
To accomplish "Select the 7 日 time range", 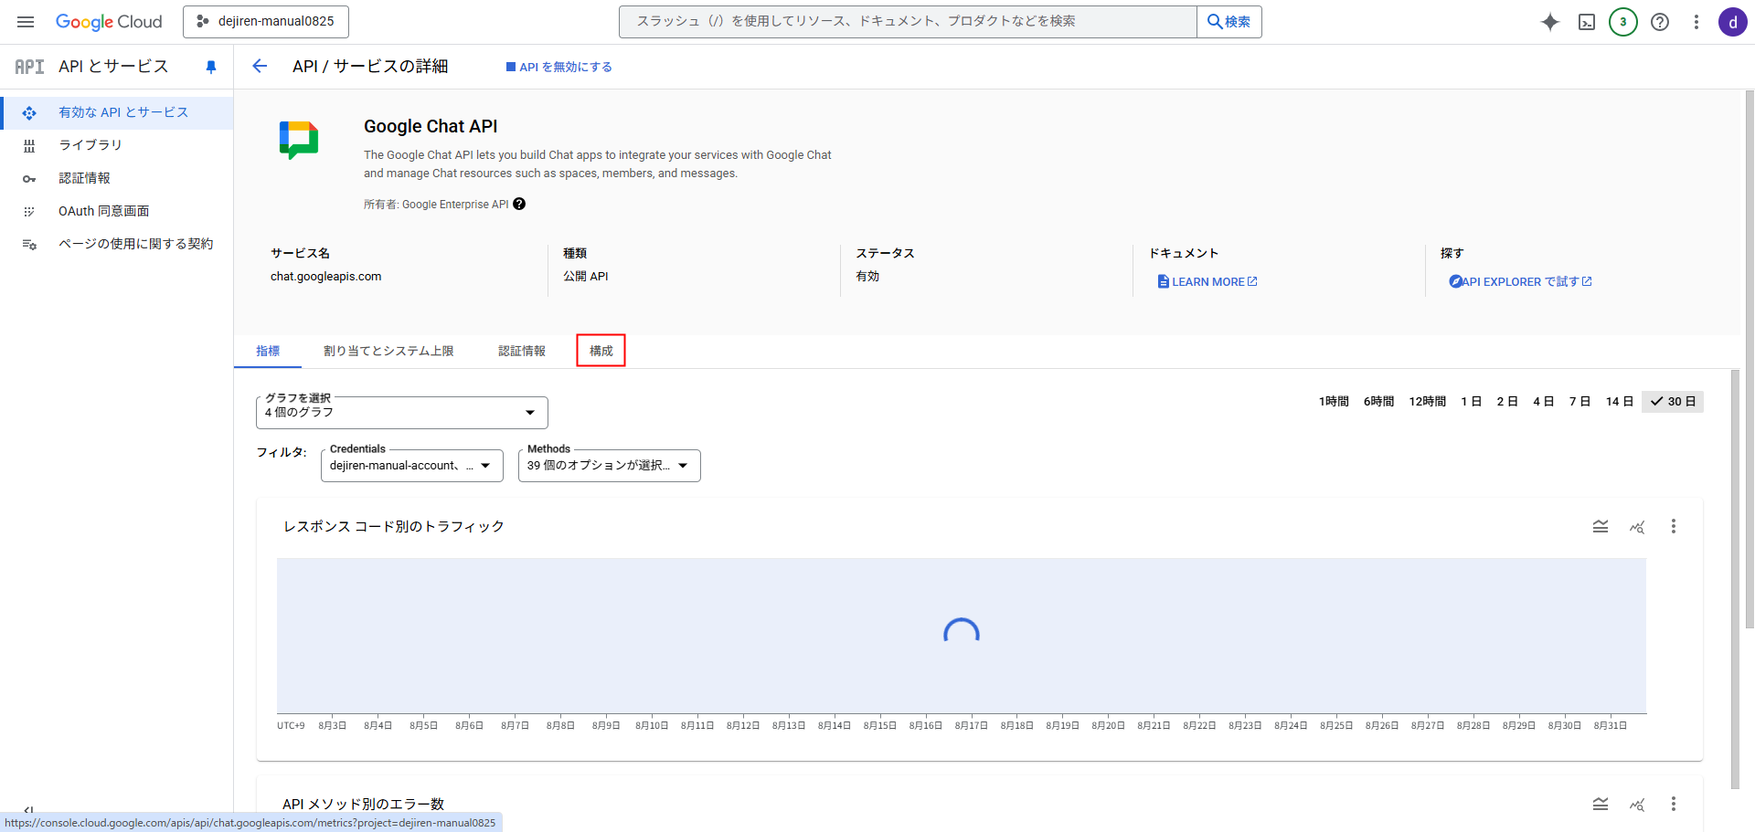I will (x=1579, y=402).
